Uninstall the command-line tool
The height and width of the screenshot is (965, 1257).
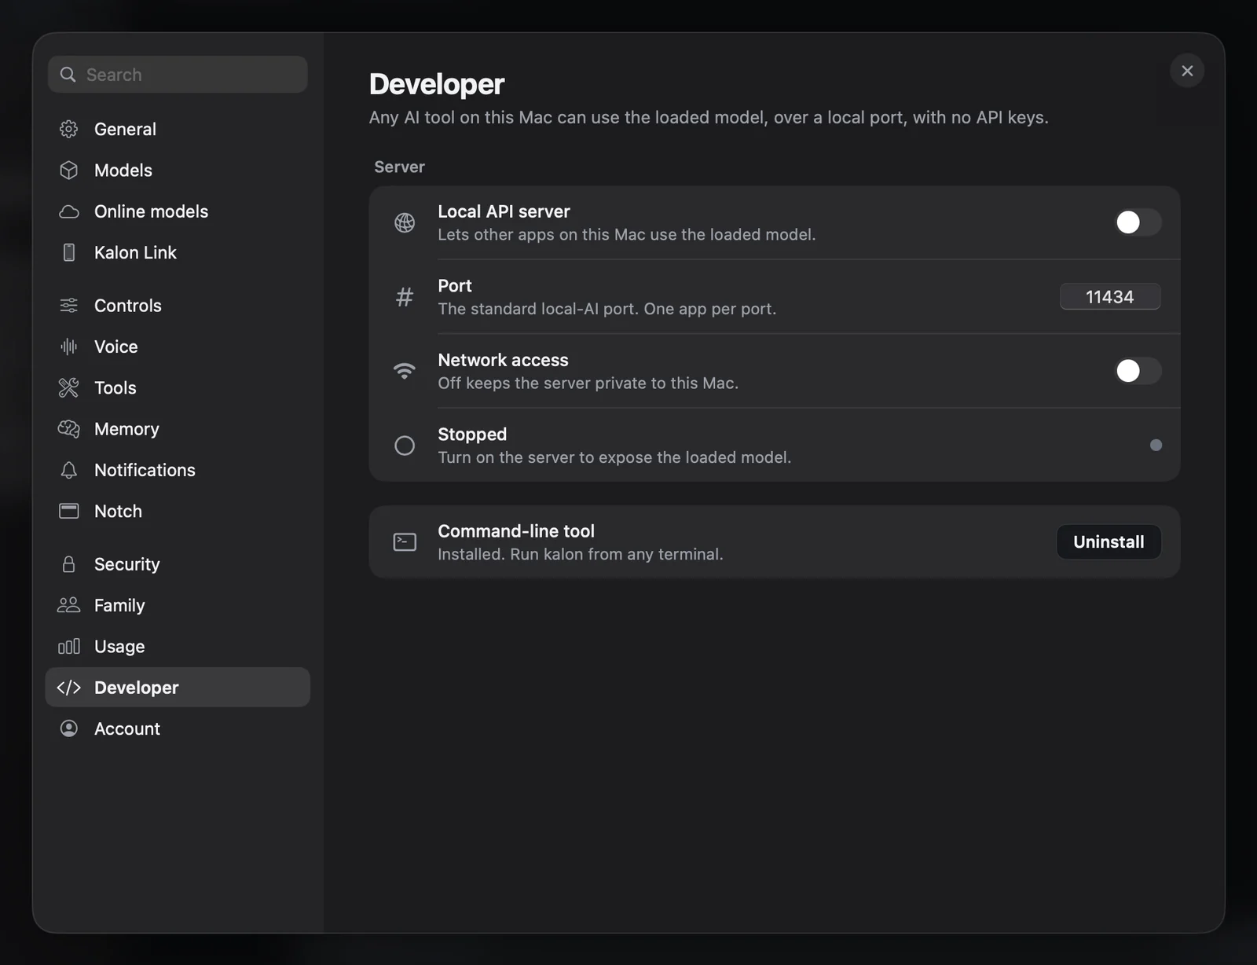(1109, 541)
